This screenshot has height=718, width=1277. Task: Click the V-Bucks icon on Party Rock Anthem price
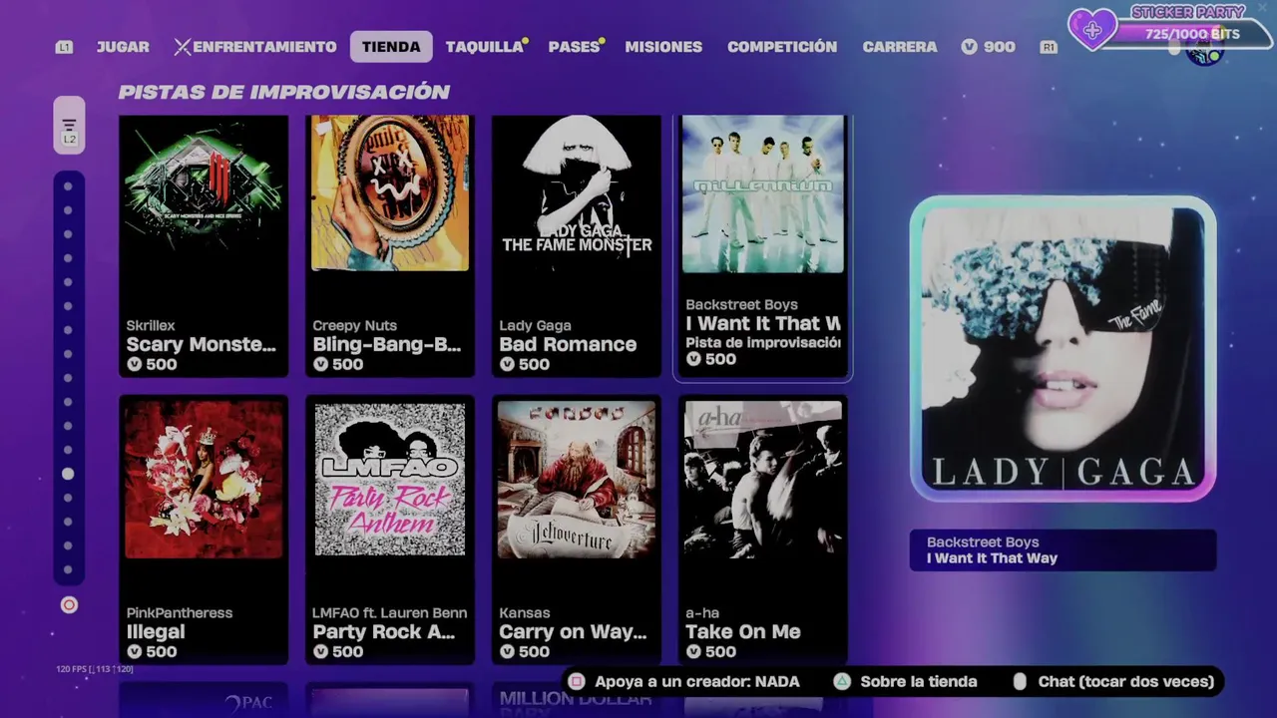320,652
